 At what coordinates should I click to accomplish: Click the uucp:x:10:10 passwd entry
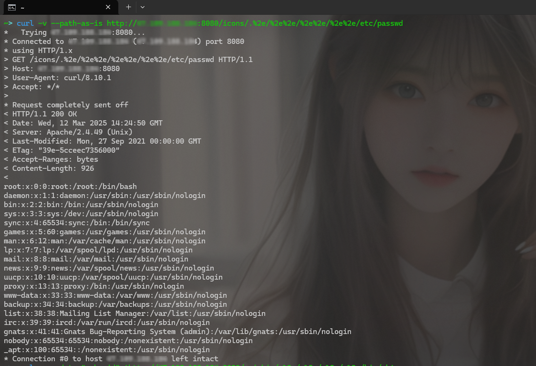pyautogui.click(x=113, y=277)
